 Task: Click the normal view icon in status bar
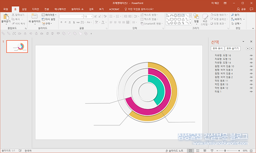click(190, 151)
